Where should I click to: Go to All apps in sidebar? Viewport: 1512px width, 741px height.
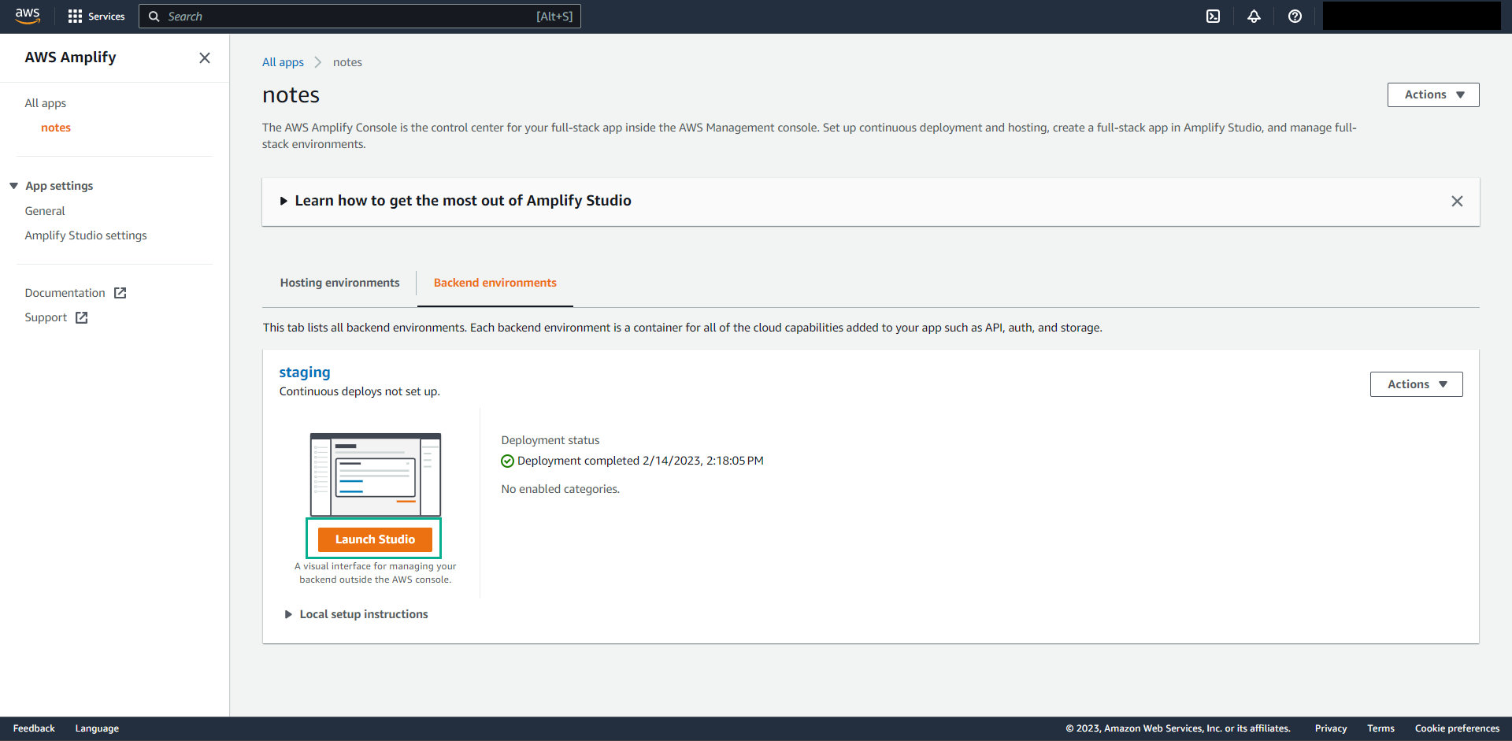pyautogui.click(x=46, y=103)
